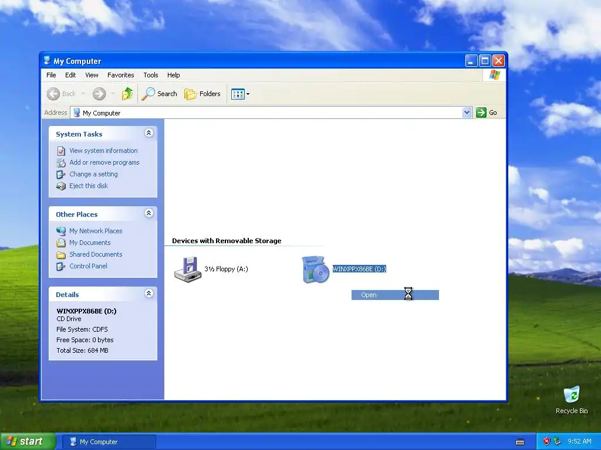Click the on-screen keyboard tray icon
This screenshot has width=601, height=450.
coord(520,442)
